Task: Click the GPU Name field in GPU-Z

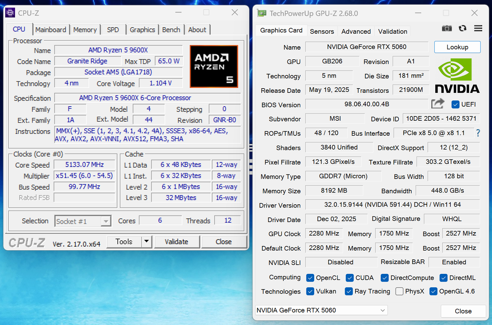Action: click(366, 47)
